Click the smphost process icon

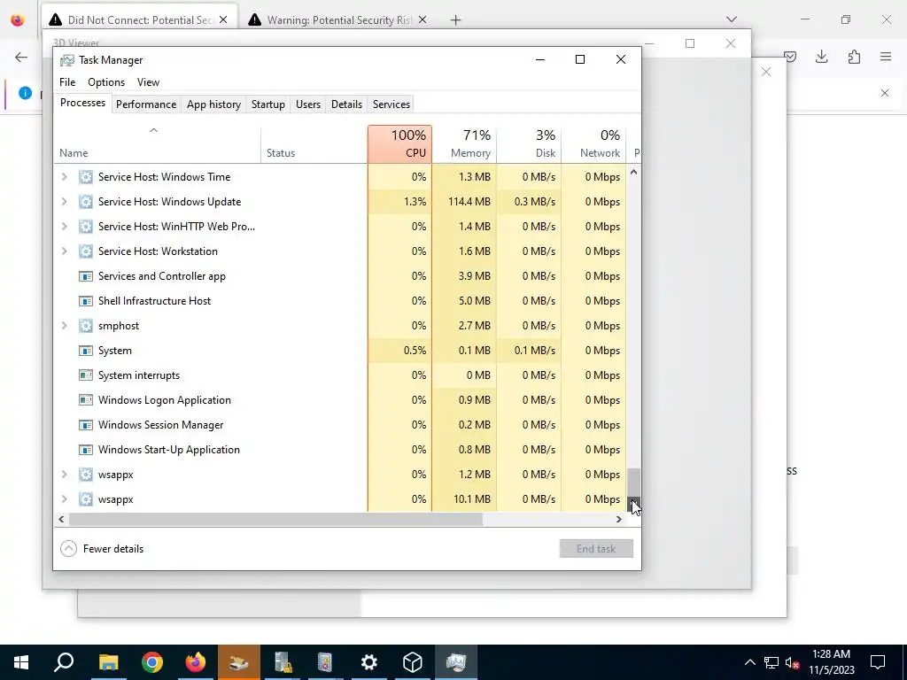click(86, 326)
